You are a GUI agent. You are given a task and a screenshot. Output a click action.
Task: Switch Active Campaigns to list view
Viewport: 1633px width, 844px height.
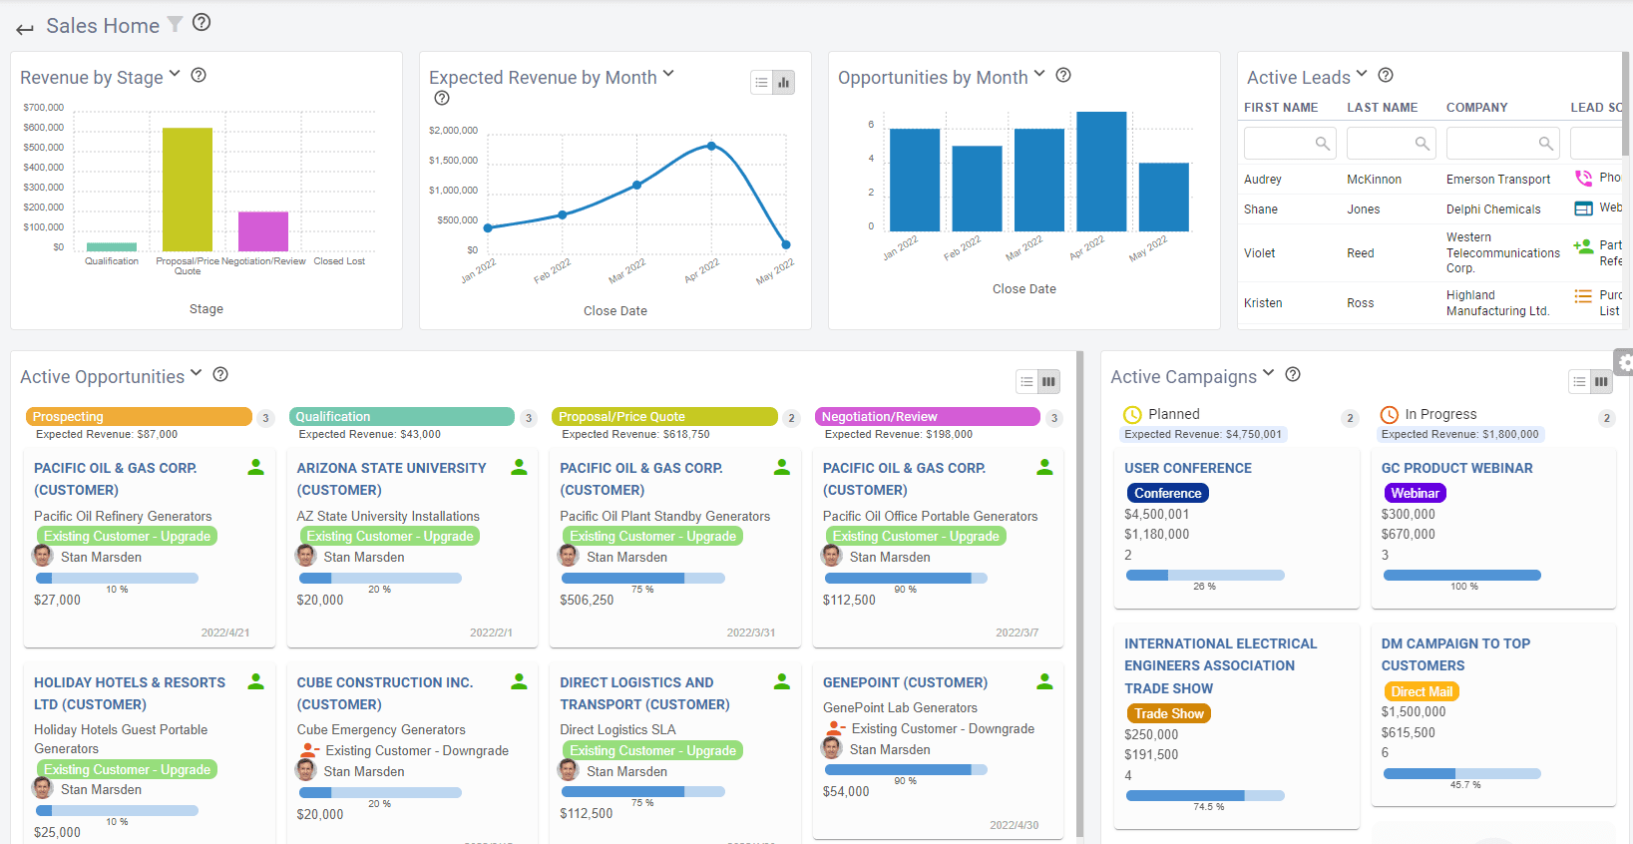[x=1579, y=381]
